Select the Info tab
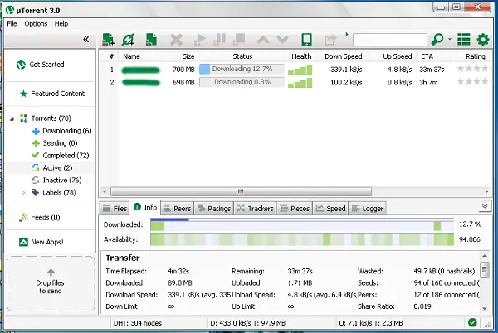This screenshot has width=498, height=333. click(145, 207)
